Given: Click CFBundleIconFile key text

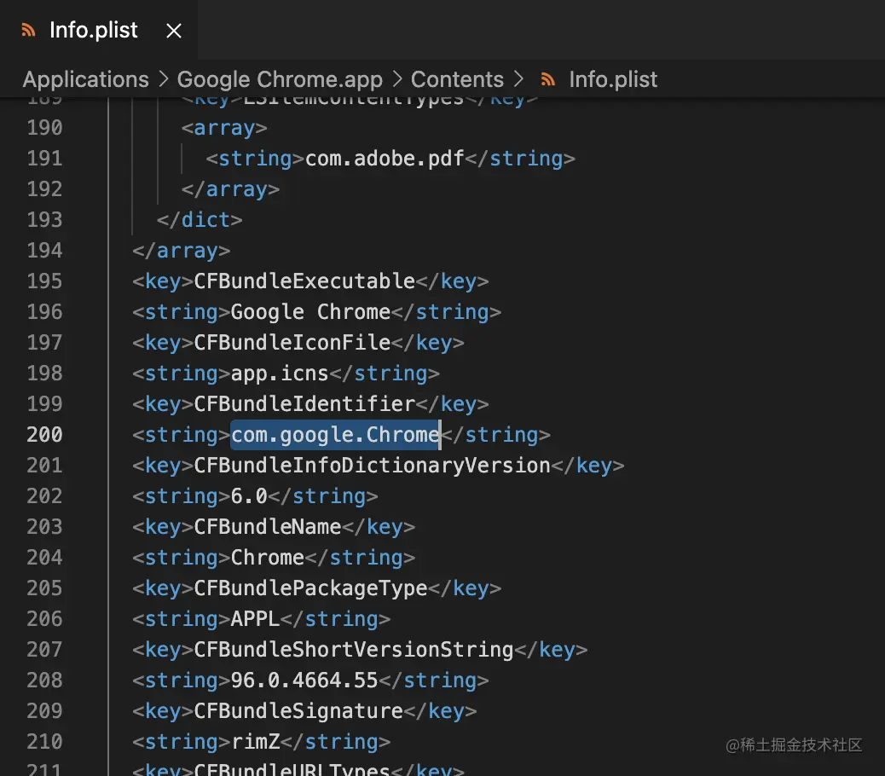Looking at the screenshot, I should click(292, 343).
